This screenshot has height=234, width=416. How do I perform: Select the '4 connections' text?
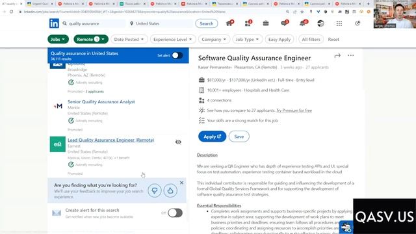(219, 100)
